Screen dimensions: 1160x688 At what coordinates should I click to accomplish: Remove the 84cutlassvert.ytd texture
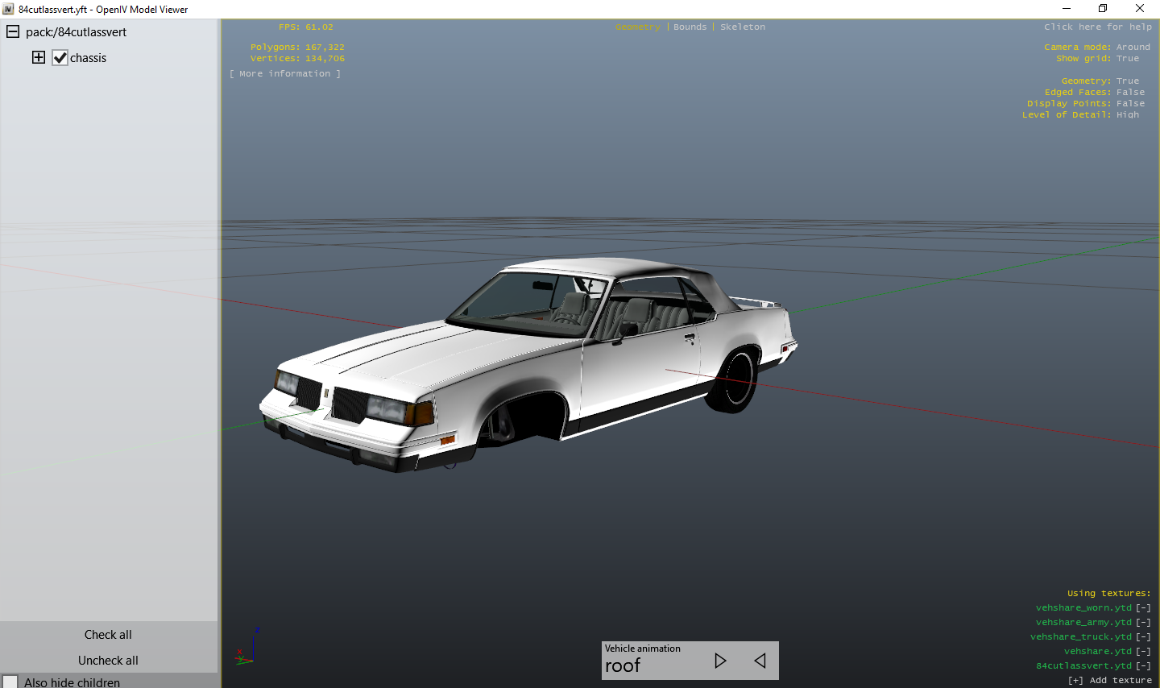pyautogui.click(x=1143, y=666)
